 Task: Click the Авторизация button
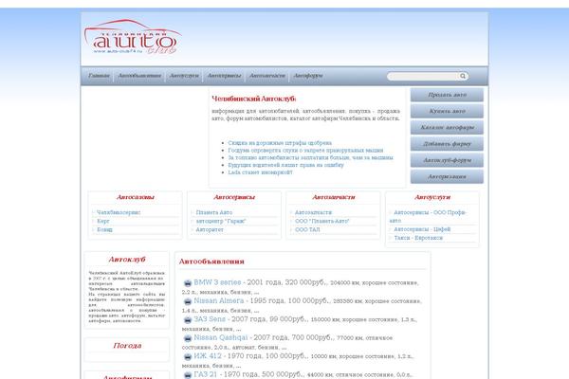tap(447, 176)
